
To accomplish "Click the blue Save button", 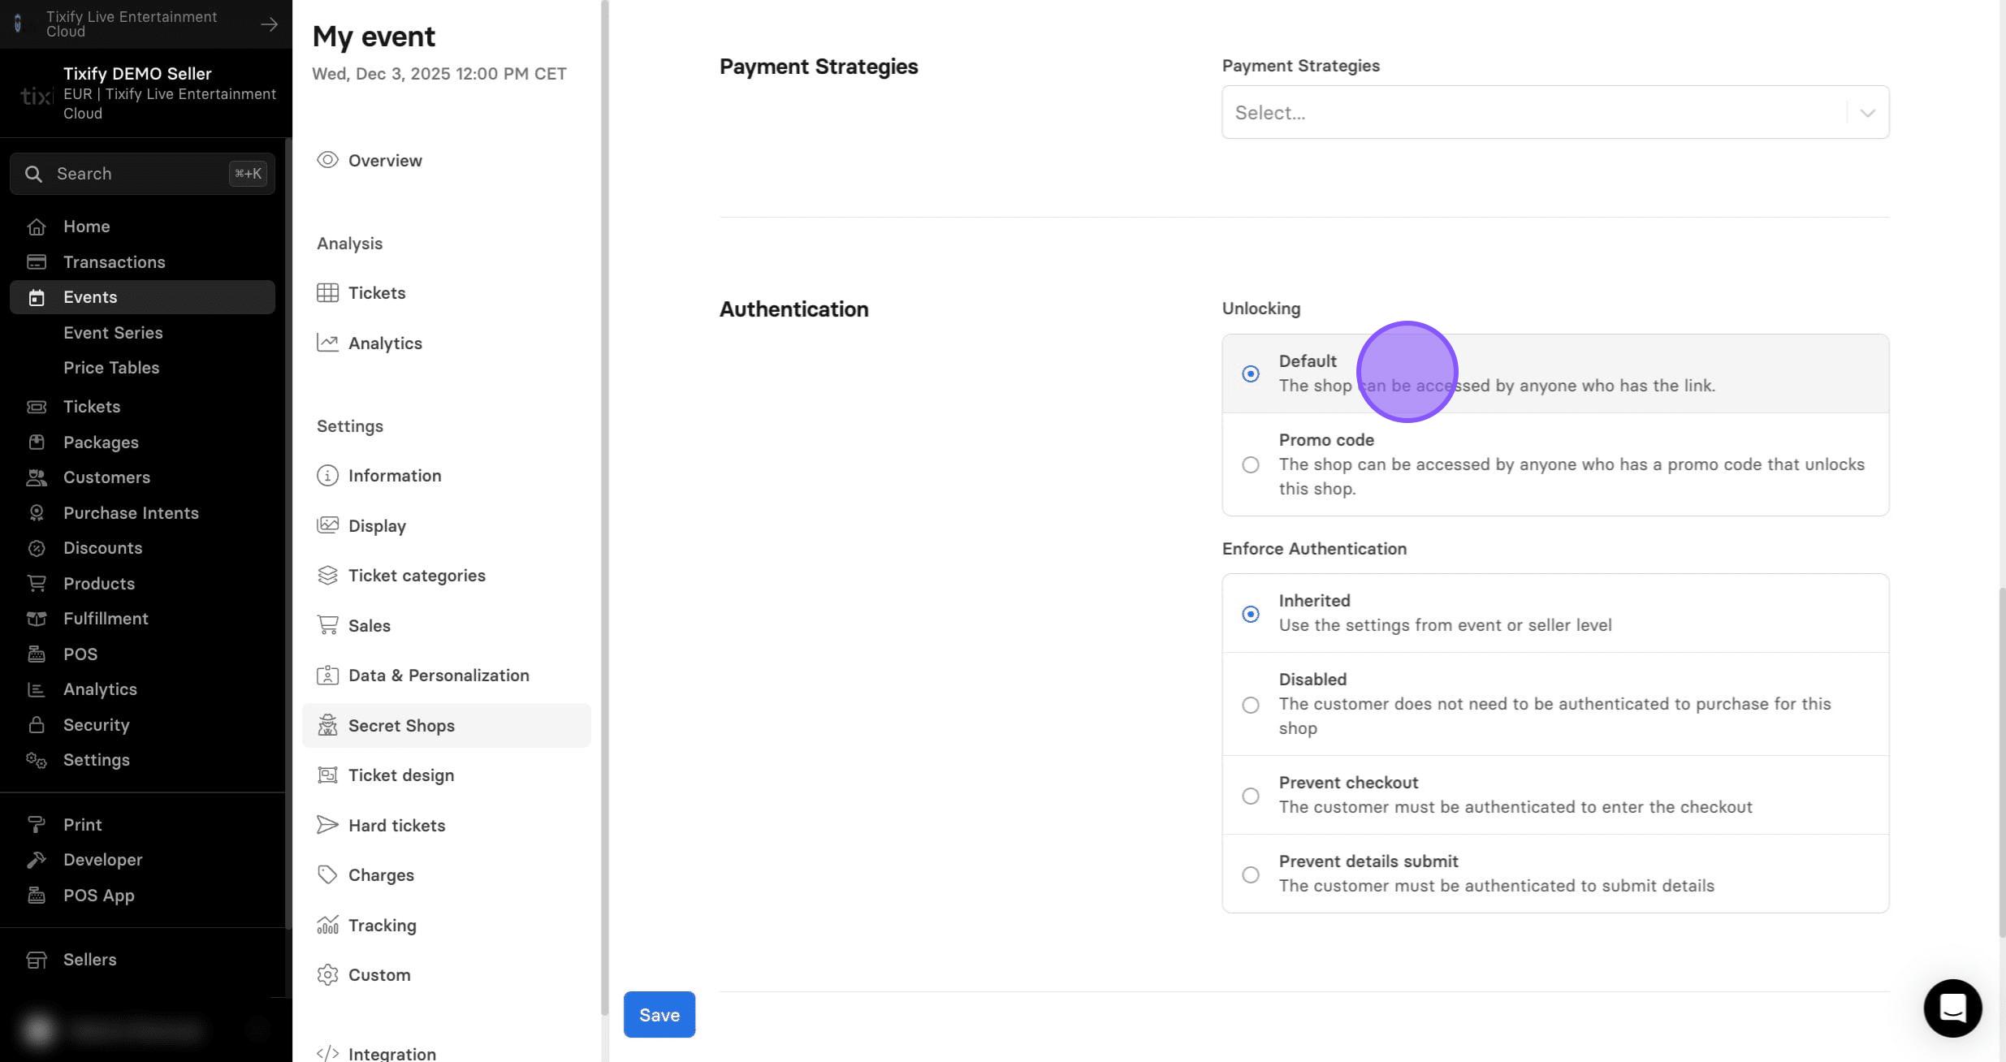I will point(659,1015).
